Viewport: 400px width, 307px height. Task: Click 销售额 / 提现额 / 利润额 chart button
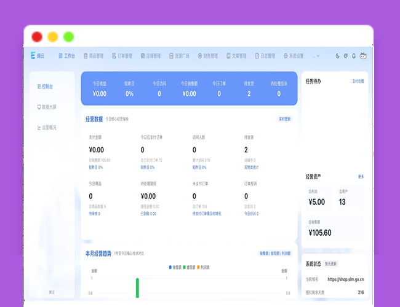point(275,254)
